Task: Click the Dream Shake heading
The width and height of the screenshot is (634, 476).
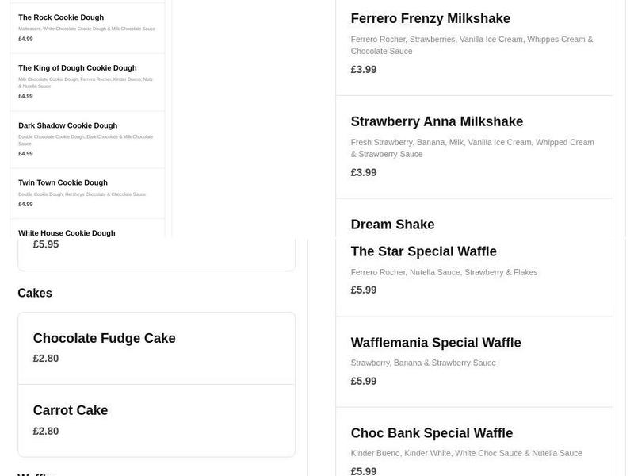Action: tap(392, 224)
